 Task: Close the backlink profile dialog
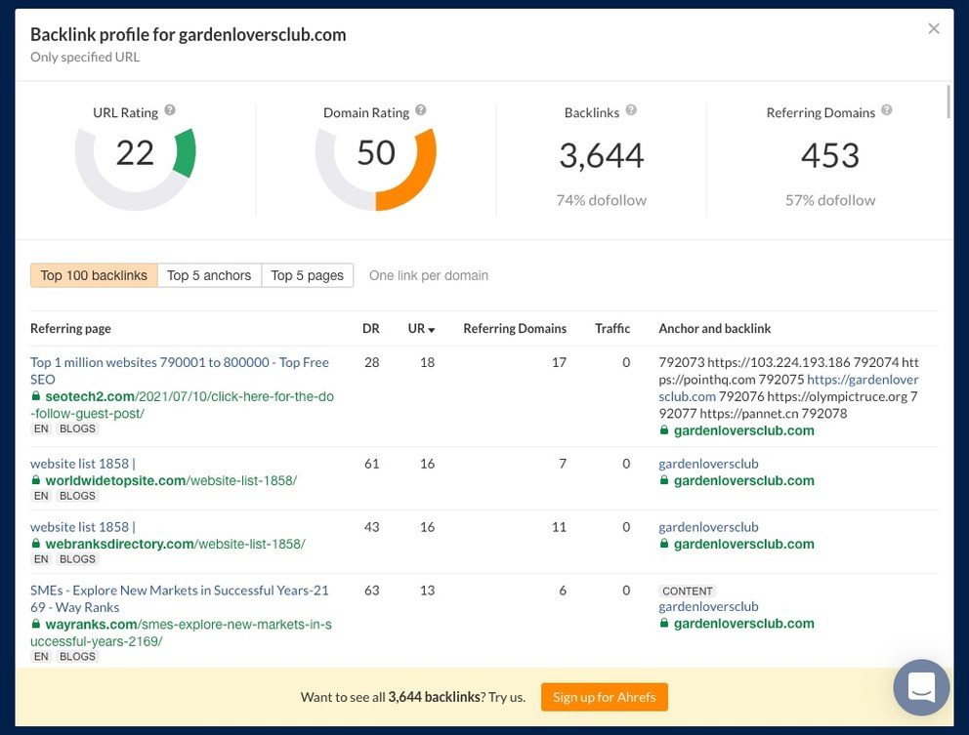[x=934, y=28]
